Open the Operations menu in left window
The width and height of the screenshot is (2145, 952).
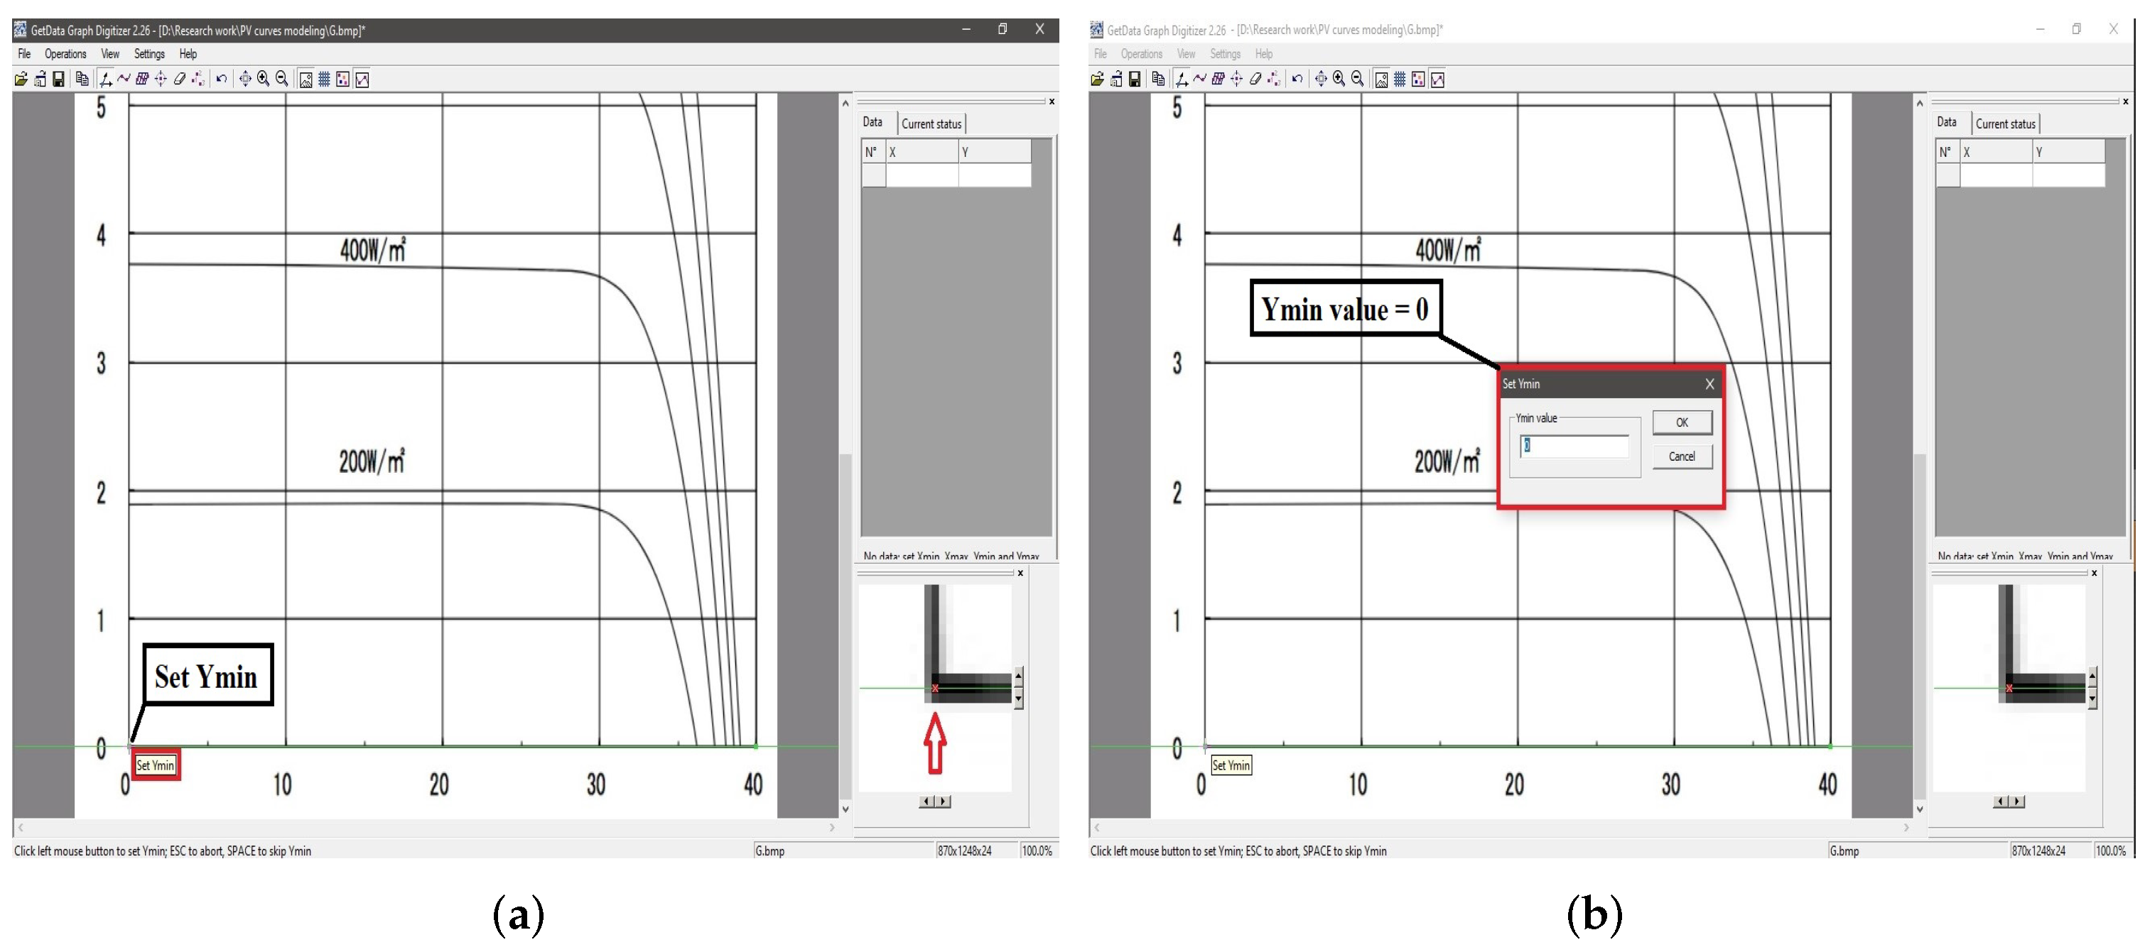[x=65, y=54]
